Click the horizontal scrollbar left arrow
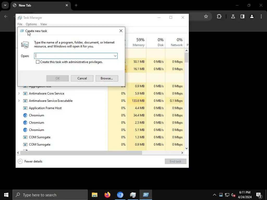The height and width of the screenshot is (200, 267). [x=18, y=153]
